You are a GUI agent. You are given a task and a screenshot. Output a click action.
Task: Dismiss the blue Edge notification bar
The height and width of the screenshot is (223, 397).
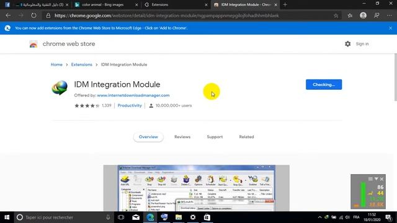coord(390,28)
